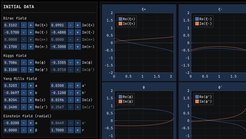Decrease a' value with minus
Viewport: 246px width, 139px height.
(71, 85)
